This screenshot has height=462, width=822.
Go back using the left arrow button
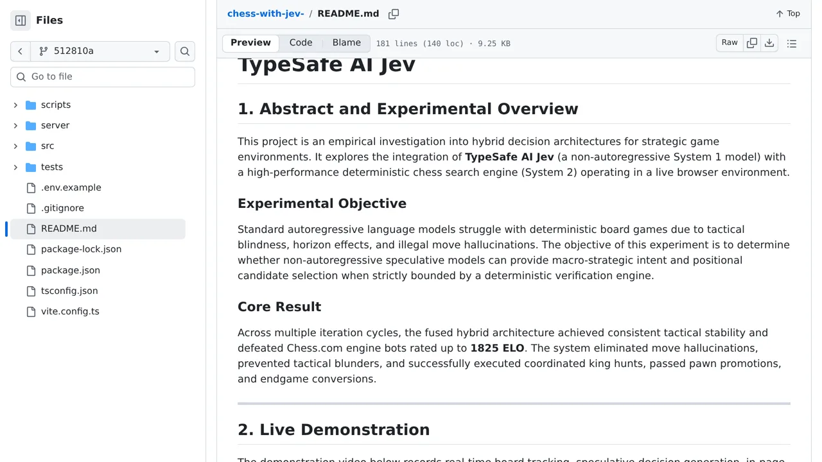click(20, 51)
